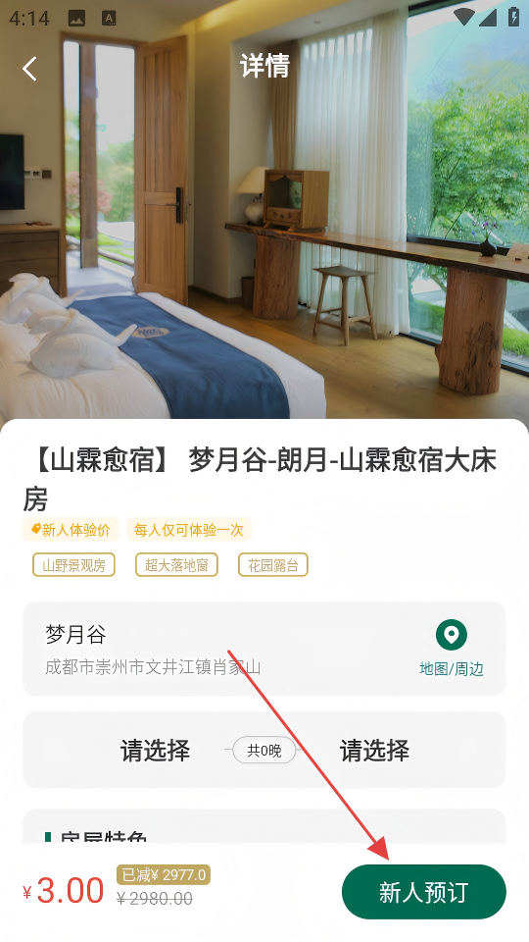The width and height of the screenshot is (529, 942).
Task: Tap the room title 山霖愈宿大床房
Action: pos(260,480)
